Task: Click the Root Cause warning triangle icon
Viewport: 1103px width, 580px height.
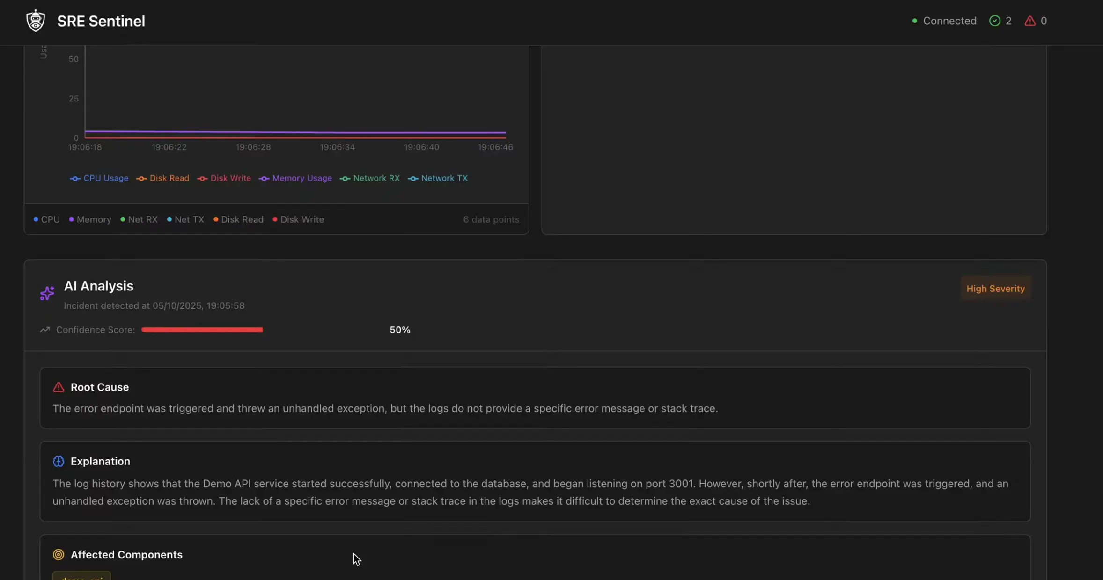Action: click(x=59, y=387)
